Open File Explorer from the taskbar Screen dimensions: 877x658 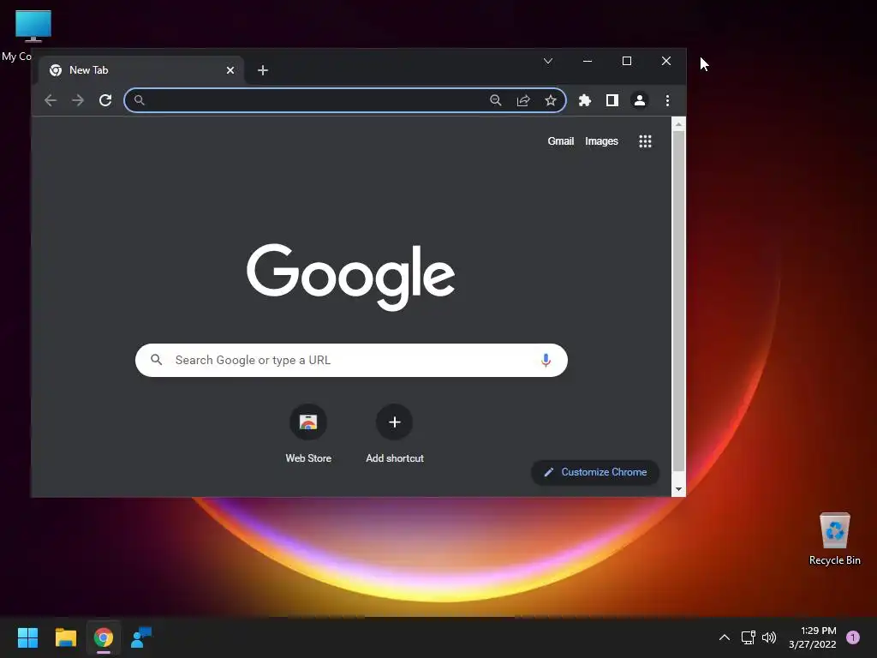pyautogui.click(x=65, y=637)
